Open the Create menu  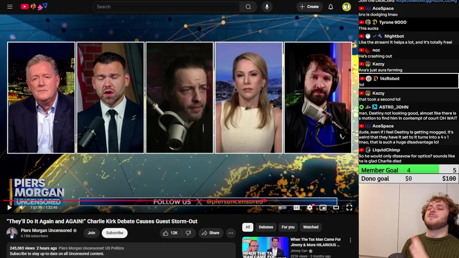(x=309, y=6)
